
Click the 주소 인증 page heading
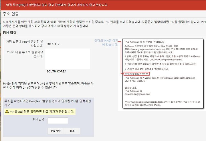11,14
